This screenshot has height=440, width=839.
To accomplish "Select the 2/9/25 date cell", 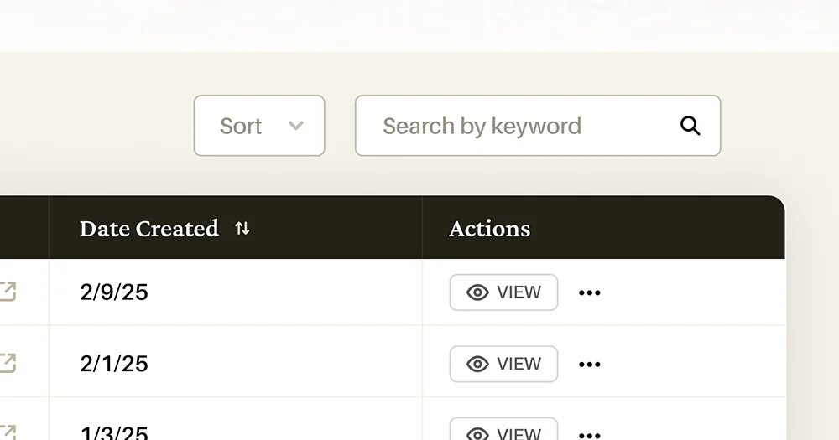I will coord(114,292).
